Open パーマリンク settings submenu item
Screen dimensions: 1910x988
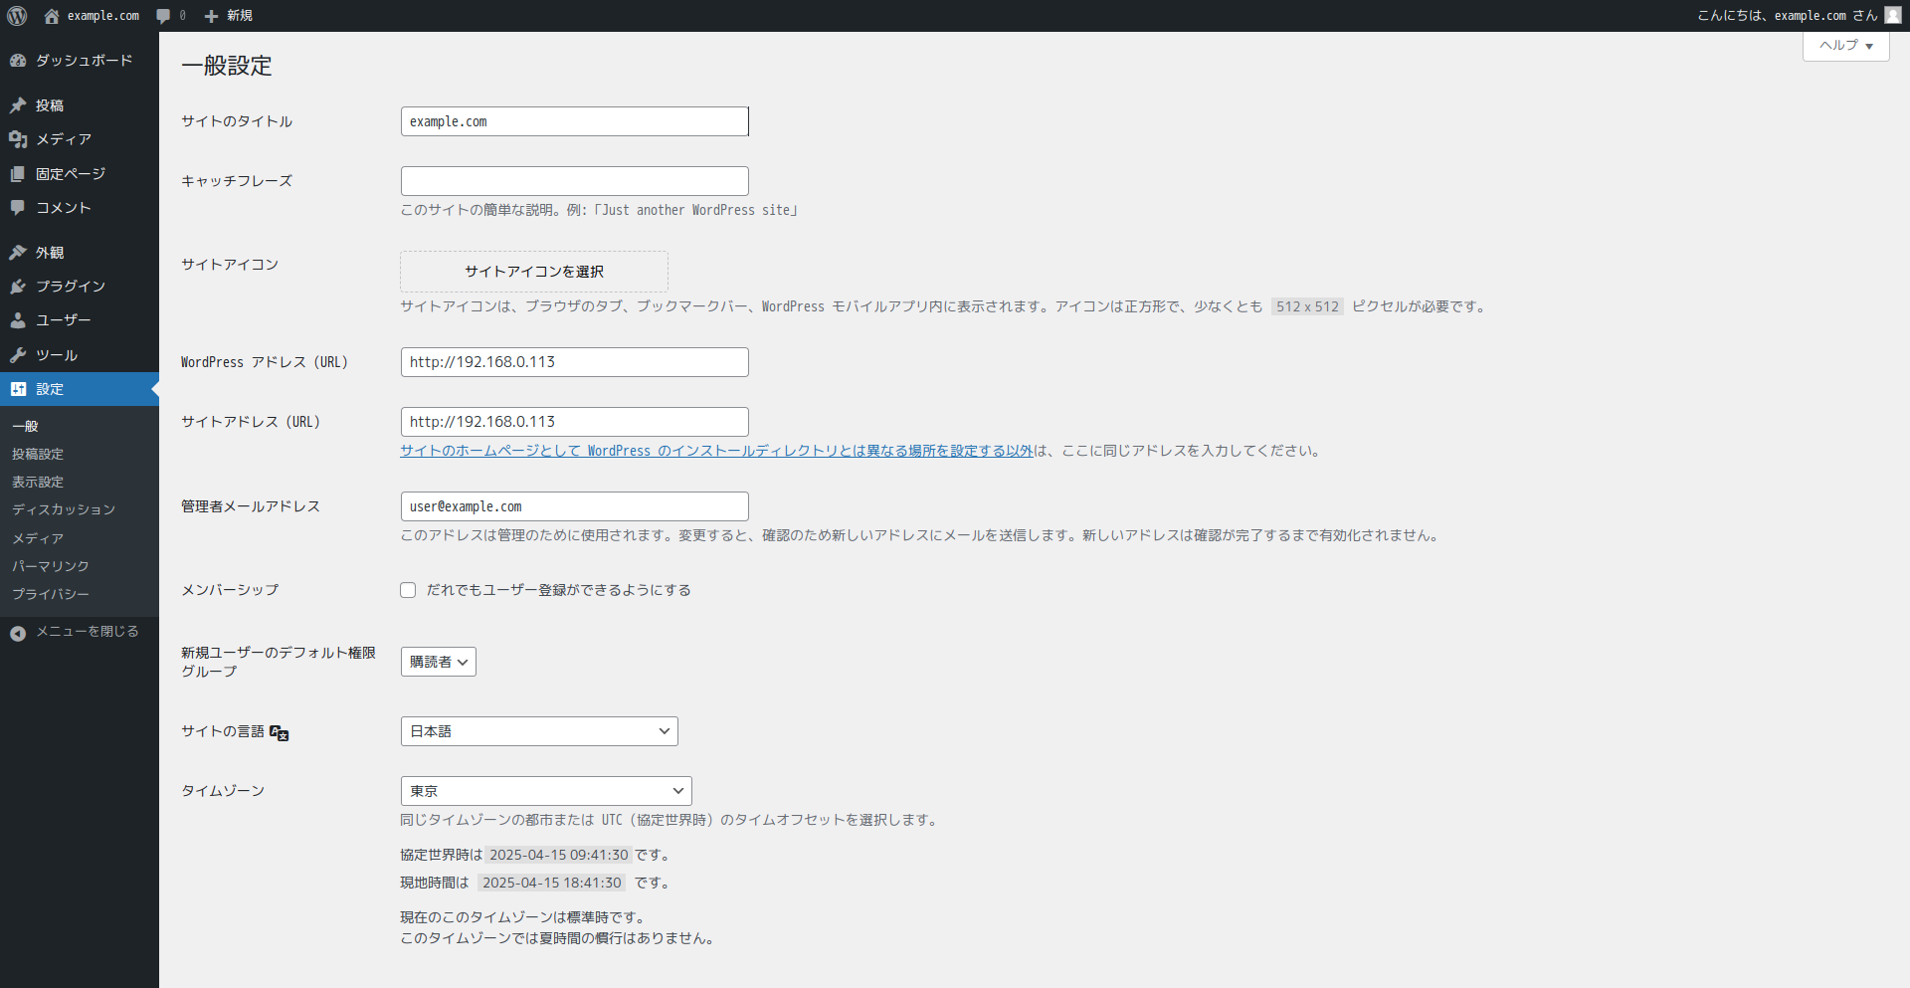pyautogui.click(x=51, y=566)
